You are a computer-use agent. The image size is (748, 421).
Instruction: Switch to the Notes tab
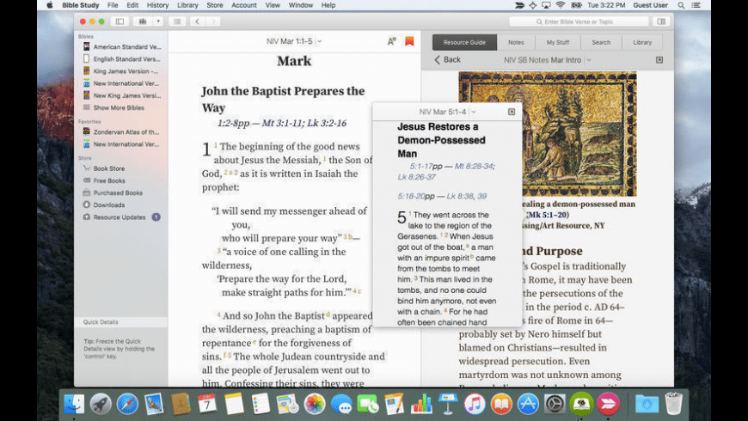(x=516, y=42)
